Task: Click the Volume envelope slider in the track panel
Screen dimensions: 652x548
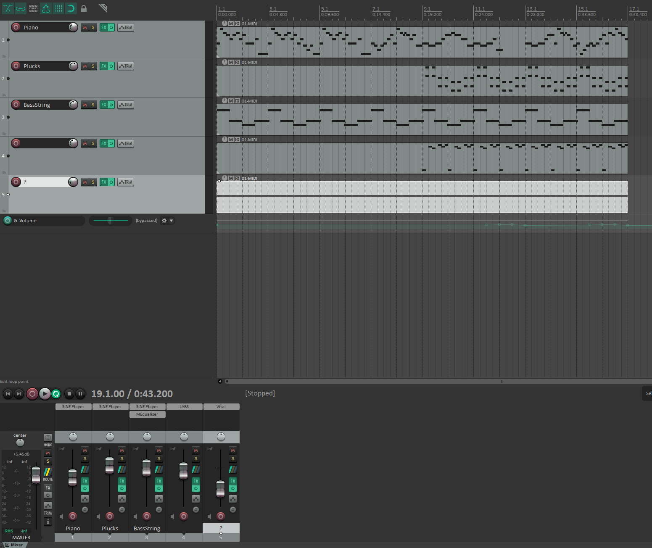Action: click(111, 221)
